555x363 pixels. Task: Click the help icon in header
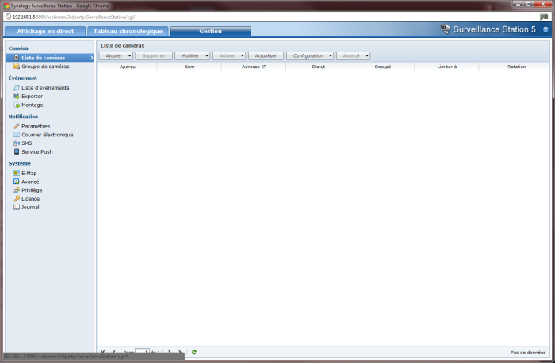(x=545, y=29)
